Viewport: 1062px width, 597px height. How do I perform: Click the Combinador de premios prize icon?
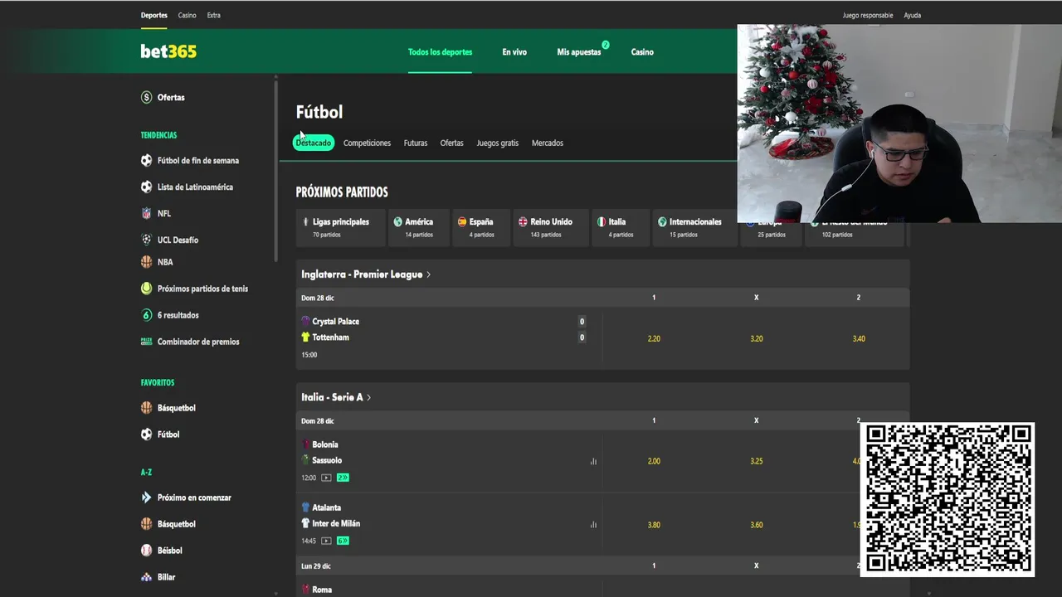tap(147, 341)
